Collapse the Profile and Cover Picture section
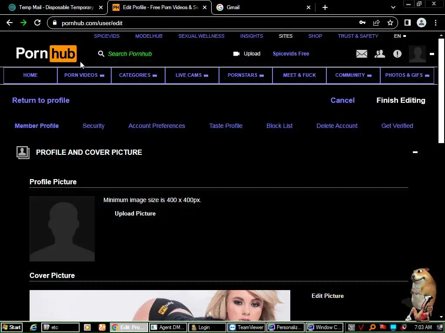The width and height of the screenshot is (445, 333). tap(415, 152)
